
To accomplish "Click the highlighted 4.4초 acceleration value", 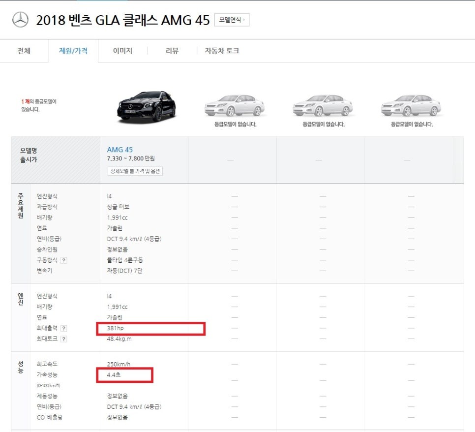I will coord(113,374).
